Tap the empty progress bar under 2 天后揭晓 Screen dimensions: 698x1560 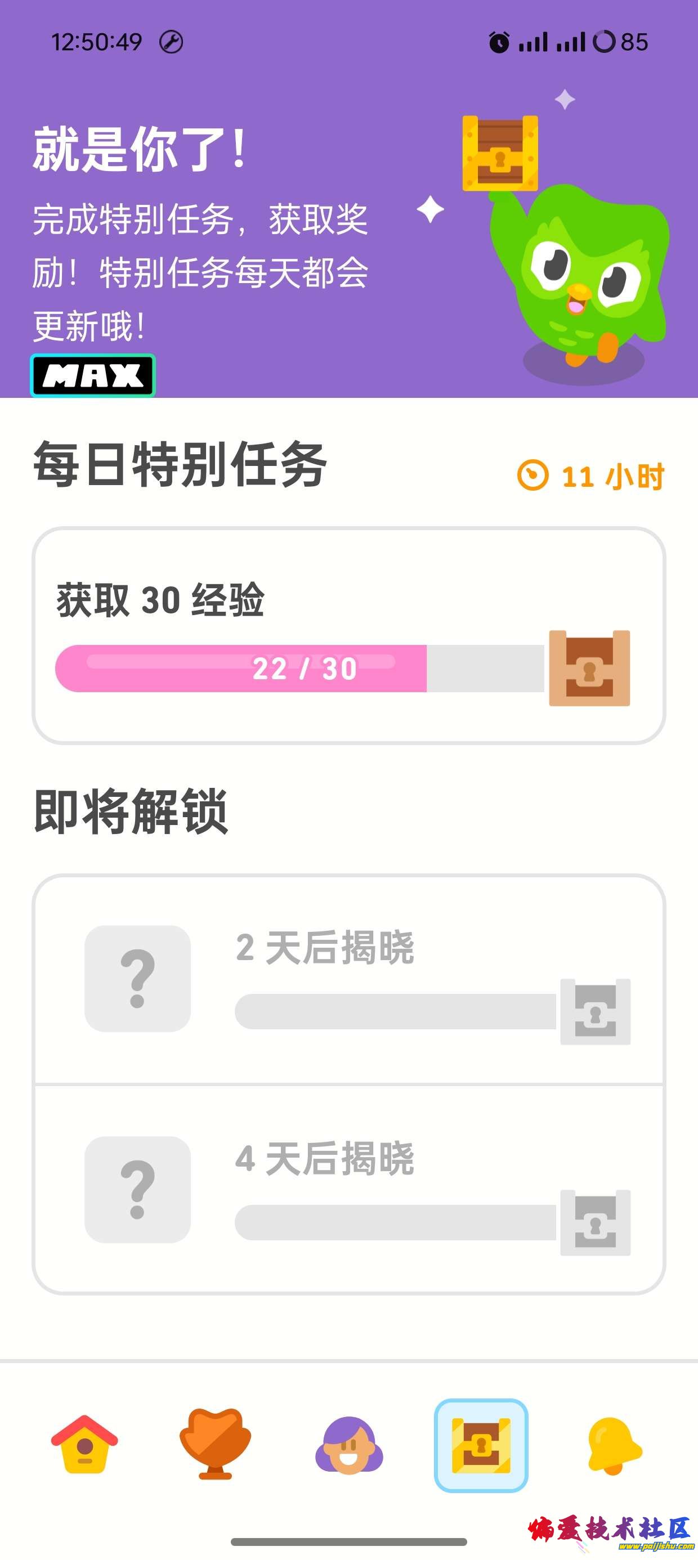[x=395, y=1011]
